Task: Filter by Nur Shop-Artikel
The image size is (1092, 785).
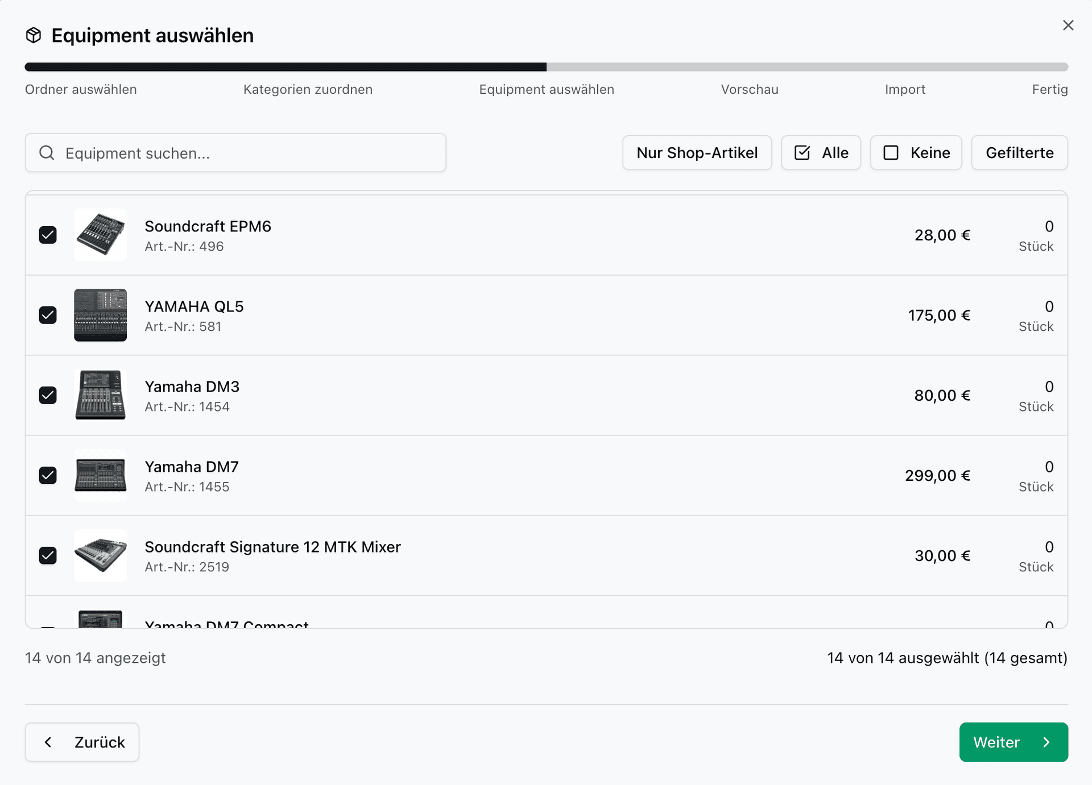Action: [697, 153]
